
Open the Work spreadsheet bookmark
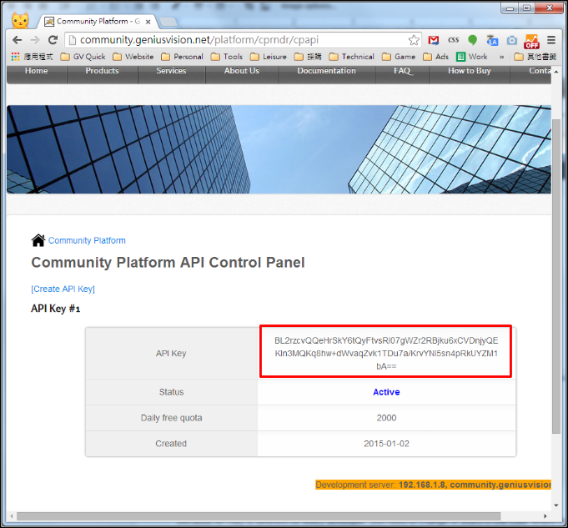(471, 57)
